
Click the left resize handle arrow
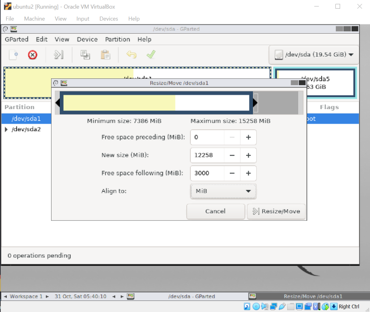58,103
